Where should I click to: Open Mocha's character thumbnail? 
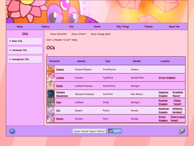tap(51, 119)
